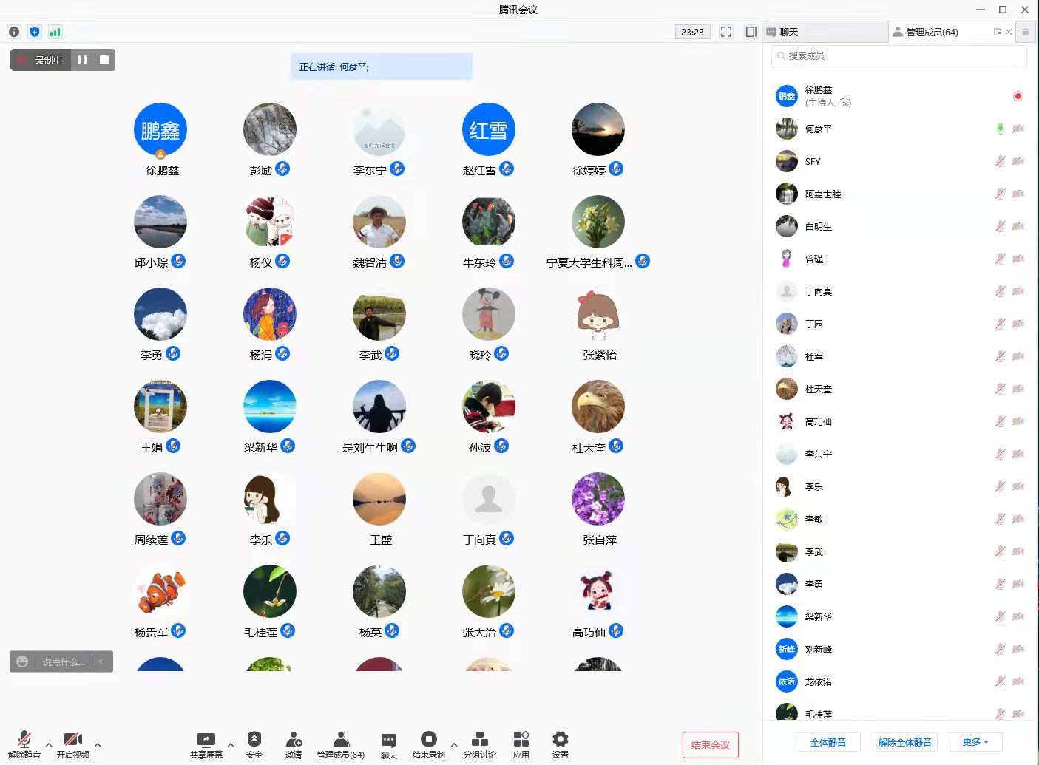Open the 应用 apps panel
The image size is (1039, 765).
pos(521,744)
